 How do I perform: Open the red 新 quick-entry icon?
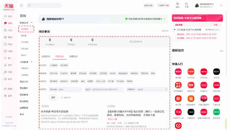[178, 99]
